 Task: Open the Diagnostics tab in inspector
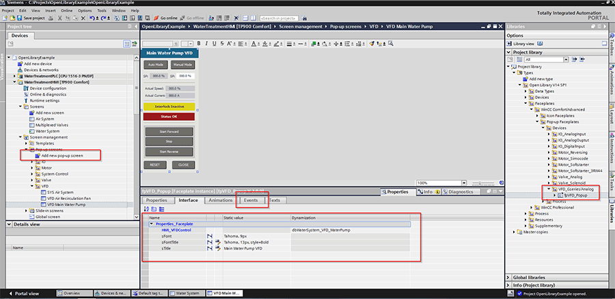[x=461, y=192]
